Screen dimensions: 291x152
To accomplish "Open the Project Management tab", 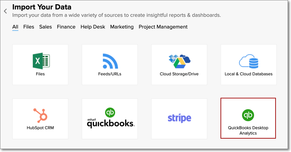I will (163, 27).
